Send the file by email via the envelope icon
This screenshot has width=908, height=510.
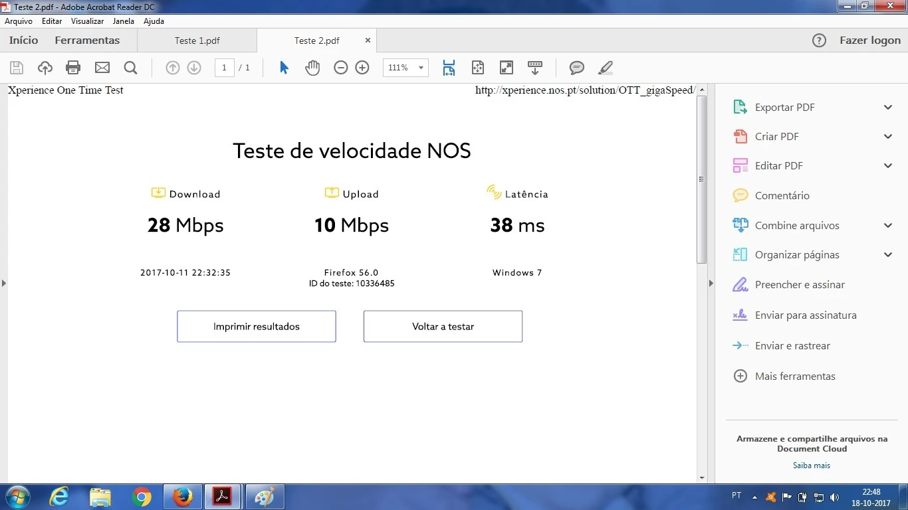pos(102,68)
